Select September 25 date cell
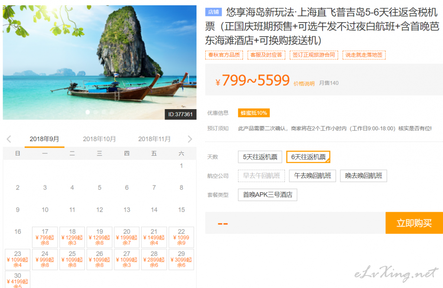Image resolution: width=443 pixels, height=288 pixels. (x=72, y=259)
